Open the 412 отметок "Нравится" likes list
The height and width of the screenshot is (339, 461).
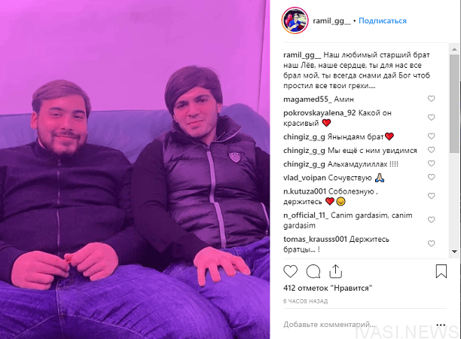(x=328, y=288)
